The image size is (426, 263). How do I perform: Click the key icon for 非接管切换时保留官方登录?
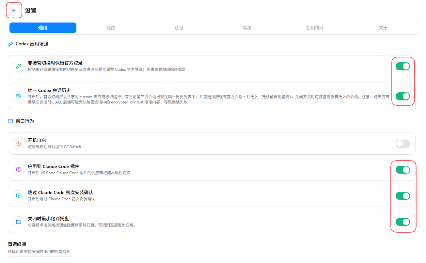tap(19, 66)
